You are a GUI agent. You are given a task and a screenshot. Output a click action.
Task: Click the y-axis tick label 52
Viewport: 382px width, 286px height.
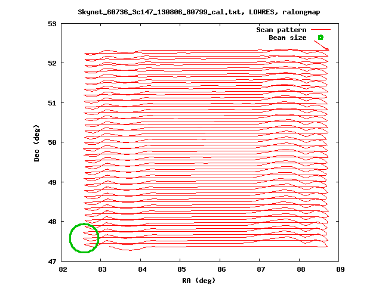(52, 63)
